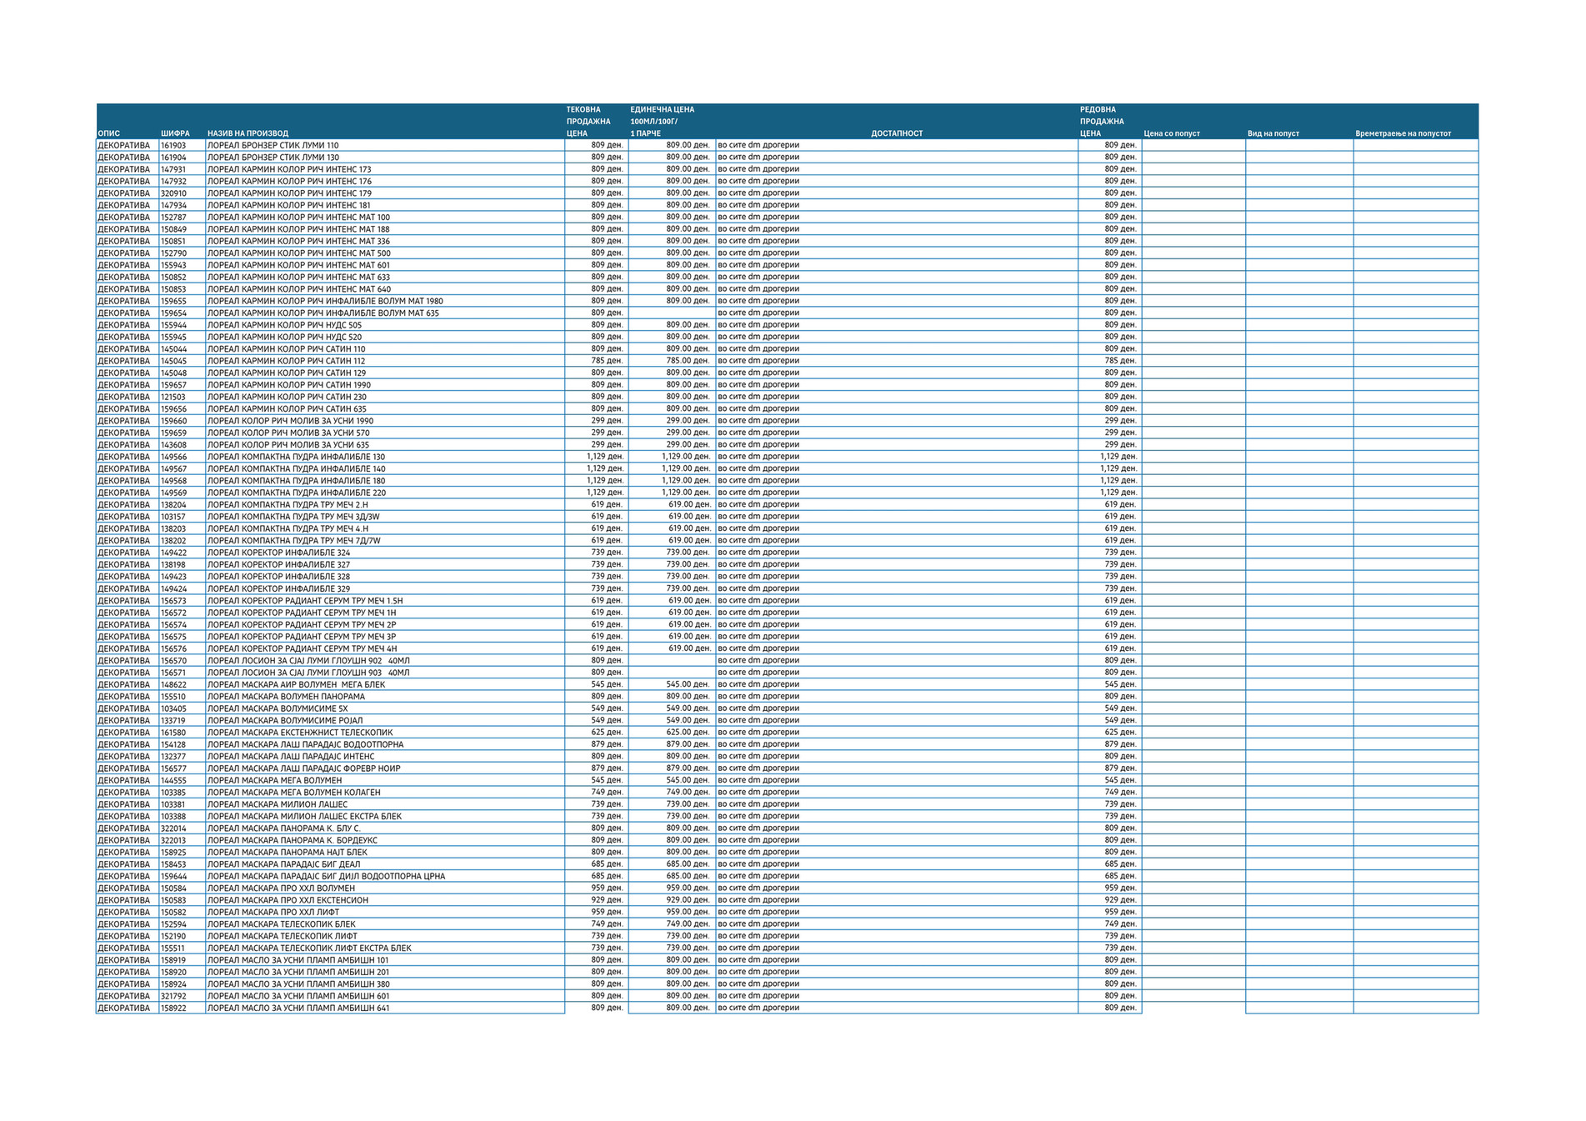Click 'ЛОРЕАЛ МАСКАРА ЕКСТЕНЖНИСТ ТЕЛЕСКОПИК'

click(x=299, y=733)
